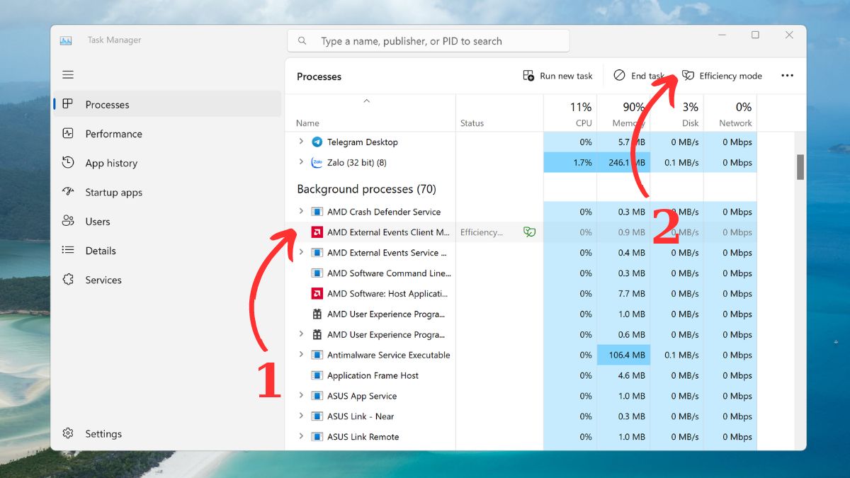This screenshot has height=478, width=850.
Task: Click the 7.7 MB memory value
Action: [630, 293]
